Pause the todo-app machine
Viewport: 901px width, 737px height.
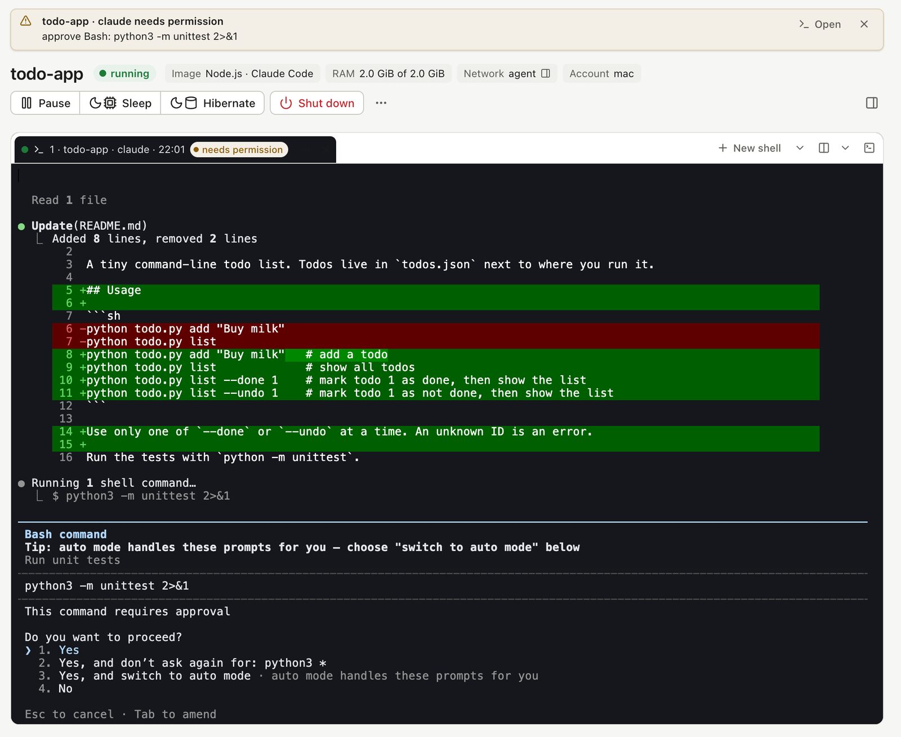point(46,103)
